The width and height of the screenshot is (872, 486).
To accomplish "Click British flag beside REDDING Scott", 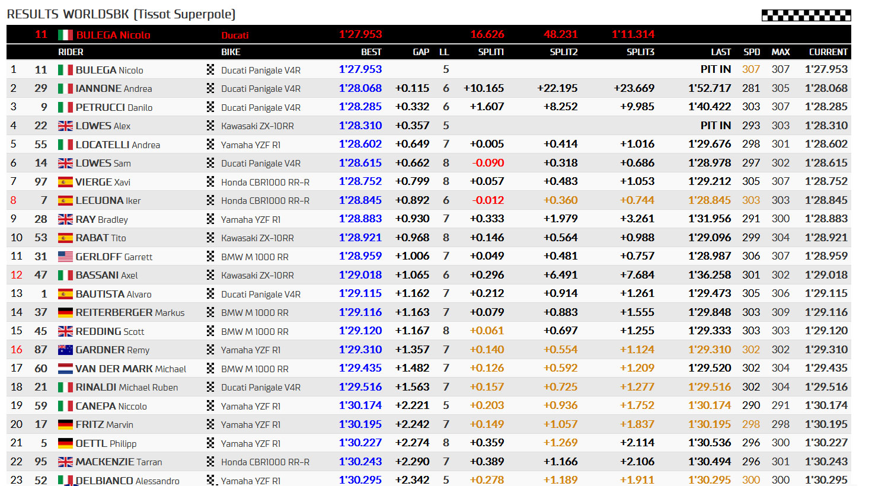I will (65, 331).
